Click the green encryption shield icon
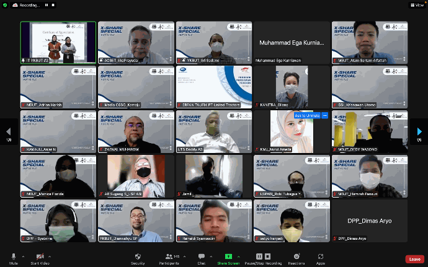This screenshot has width=428, height=267. [6, 5]
